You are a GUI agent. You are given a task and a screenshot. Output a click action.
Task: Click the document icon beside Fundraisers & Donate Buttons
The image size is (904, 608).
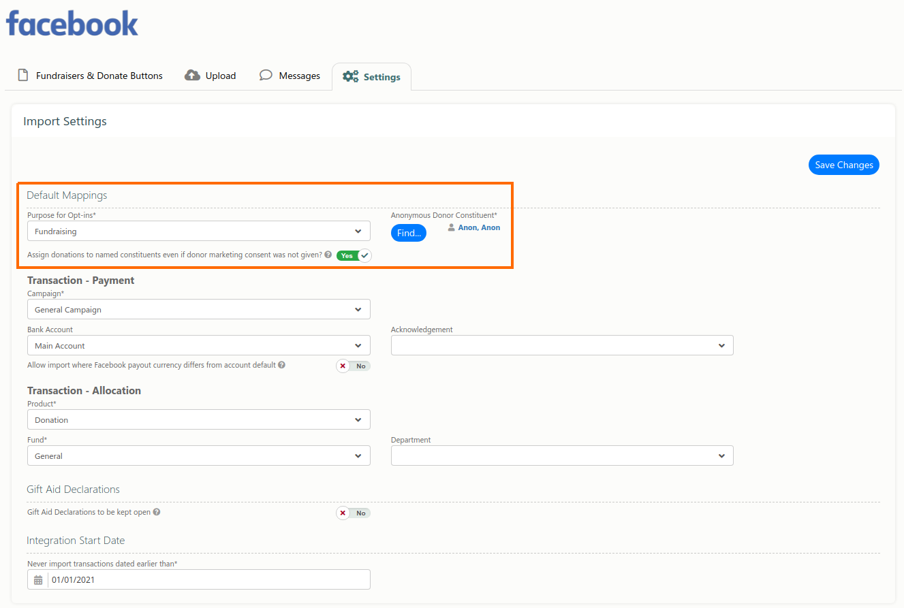[23, 75]
